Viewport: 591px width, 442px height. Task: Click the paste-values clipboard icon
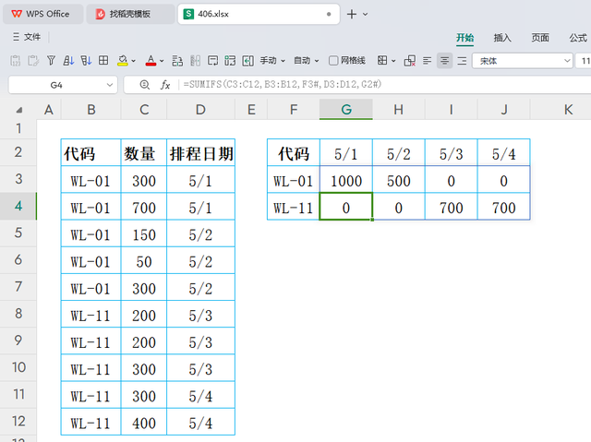16,61
